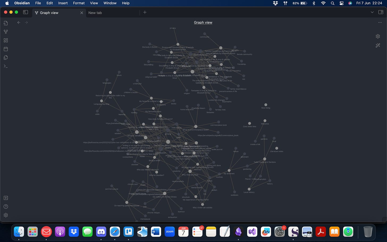Viewport: 387px width, 242px height.
Task: Open Safari from the Dock
Action: tap(115, 232)
